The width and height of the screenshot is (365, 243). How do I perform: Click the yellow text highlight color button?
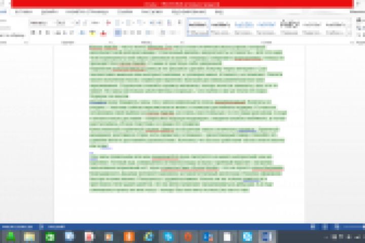[93, 33]
